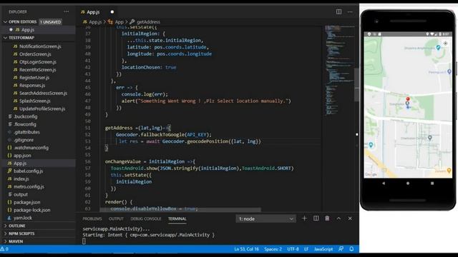Image resolution: width=458 pixels, height=257 pixels.
Task: Click the unsaved dot on App.js tab
Action: coord(112,12)
